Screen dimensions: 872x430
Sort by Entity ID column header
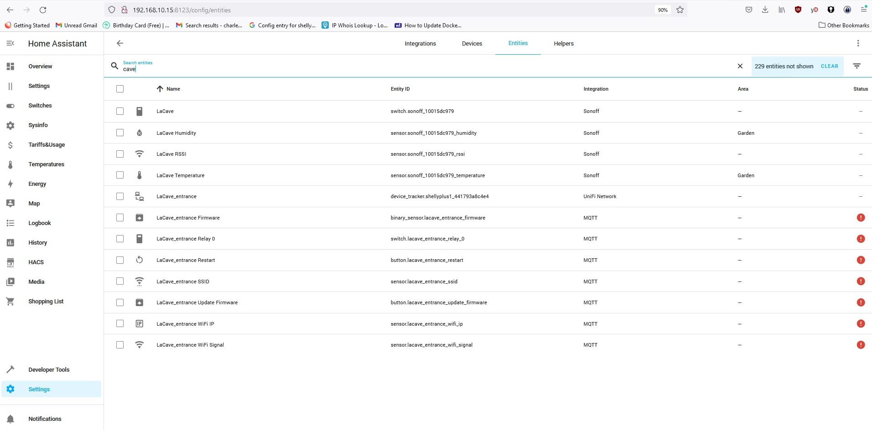[400, 89]
